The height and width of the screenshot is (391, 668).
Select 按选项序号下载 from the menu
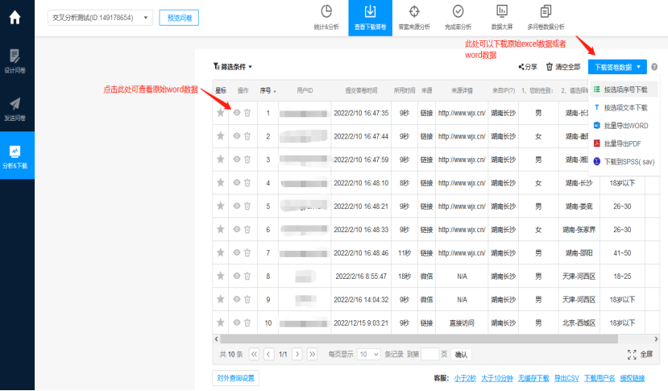click(x=624, y=89)
